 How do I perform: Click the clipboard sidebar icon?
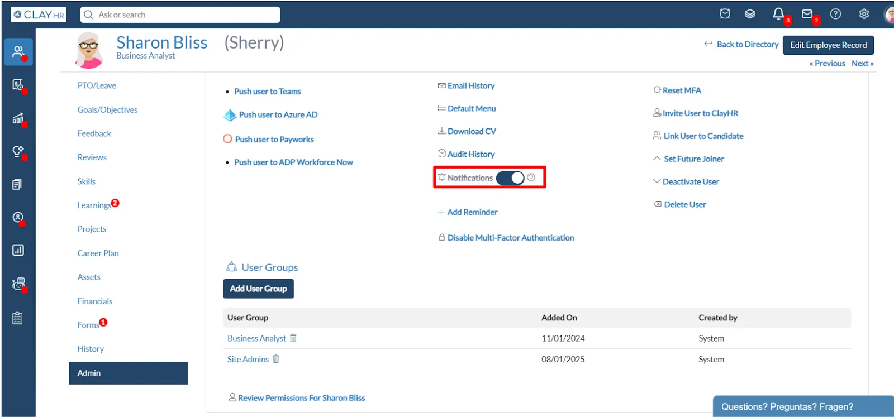17,318
